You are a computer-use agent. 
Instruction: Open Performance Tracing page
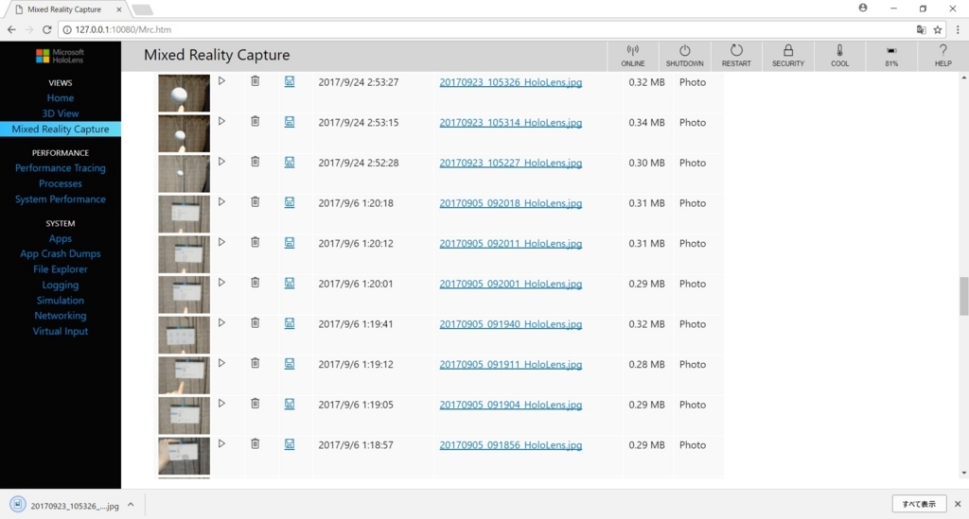click(60, 168)
